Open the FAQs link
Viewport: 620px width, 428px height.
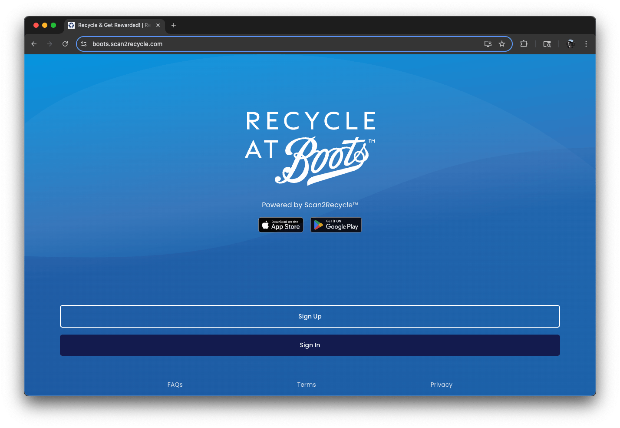click(175, 385)
